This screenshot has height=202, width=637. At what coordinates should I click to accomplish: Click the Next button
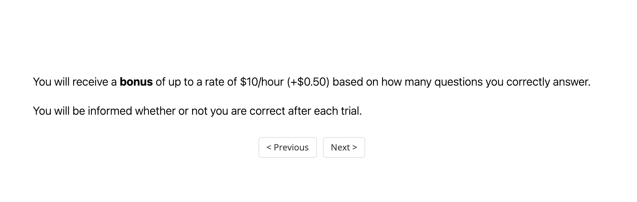pos(344,148)
